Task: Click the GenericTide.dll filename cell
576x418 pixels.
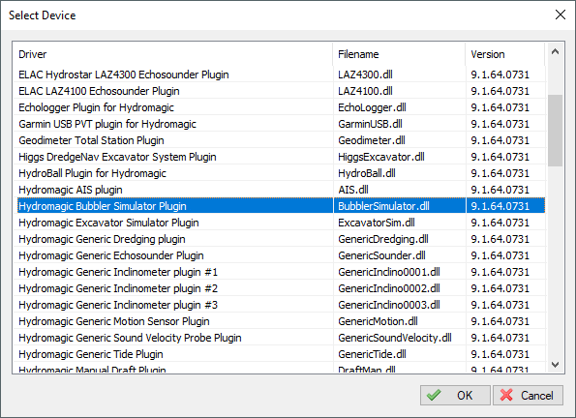Action: click(399, 354)
